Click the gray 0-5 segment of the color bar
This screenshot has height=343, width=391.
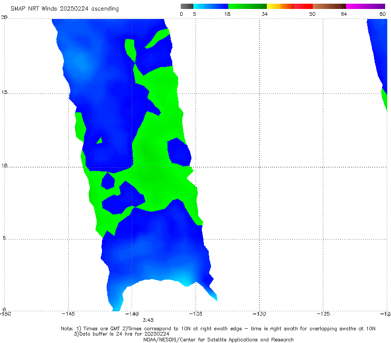[x=187, y=6]
